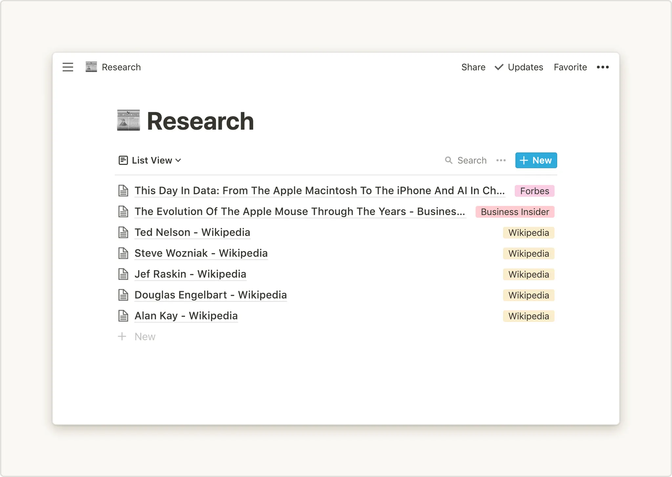This screenshot has width=672, height=477.
Task: Click the Business Insider tag
Action: pos(514,212)
